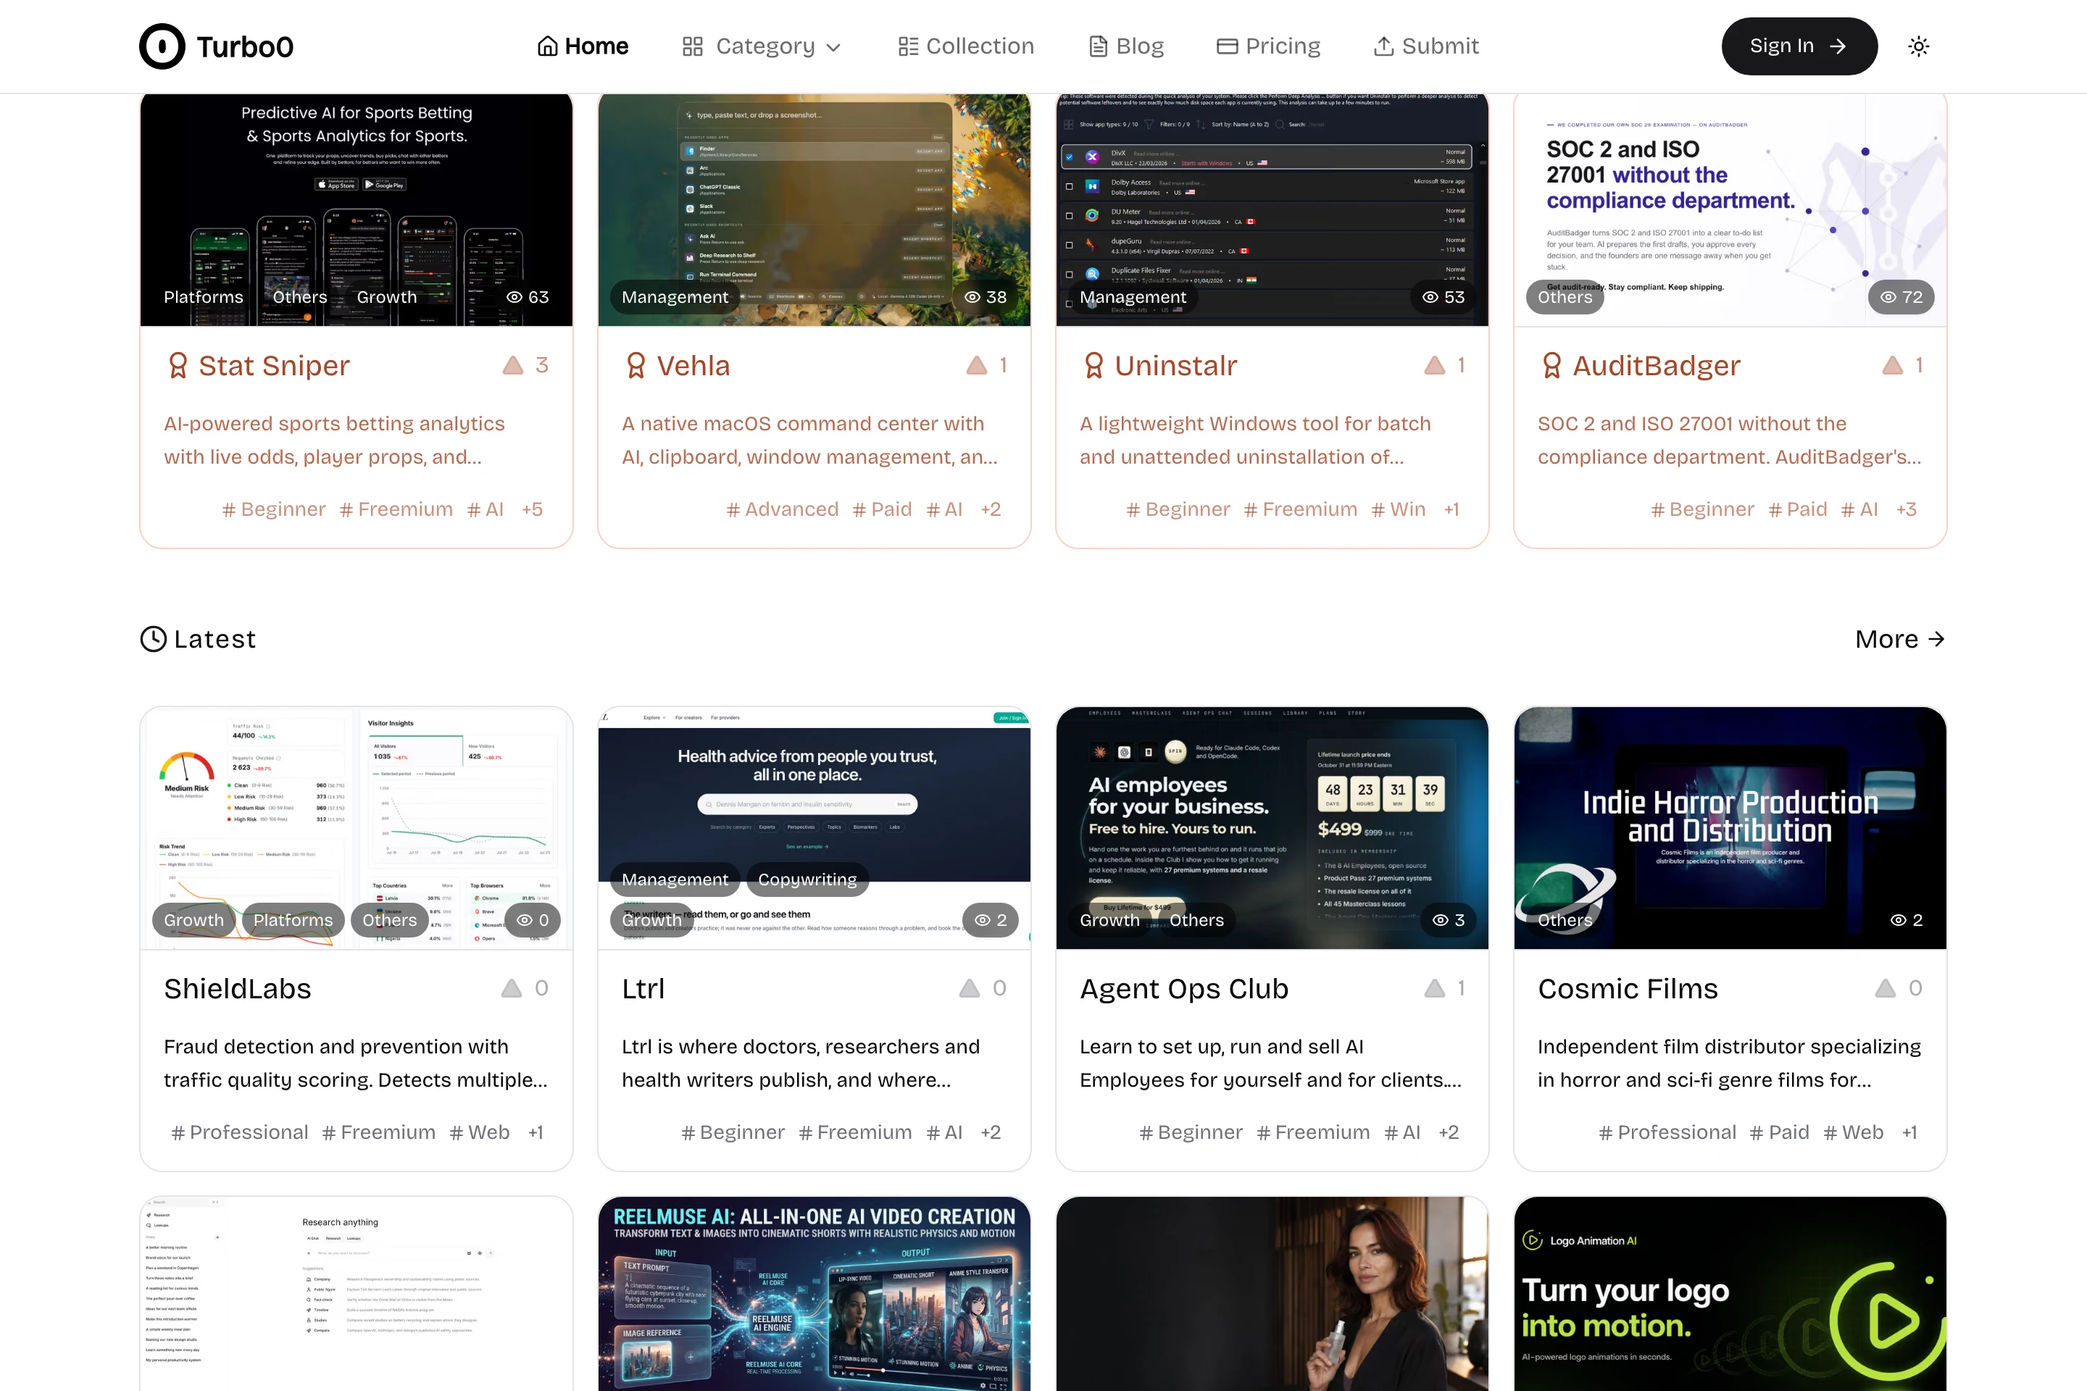The width and height of the screenshot is (2087, 1391).
Task: Open the Submit page
Action: point(1426,46)
